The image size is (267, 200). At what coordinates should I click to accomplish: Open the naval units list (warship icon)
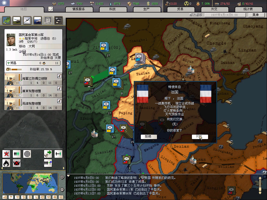(38, 20)
